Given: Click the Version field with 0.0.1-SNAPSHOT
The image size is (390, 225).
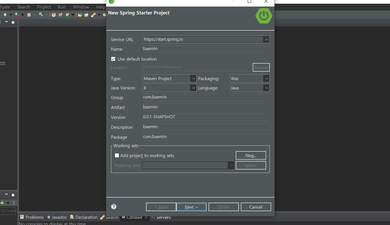Looking at the screenshot, I should 206,117.
